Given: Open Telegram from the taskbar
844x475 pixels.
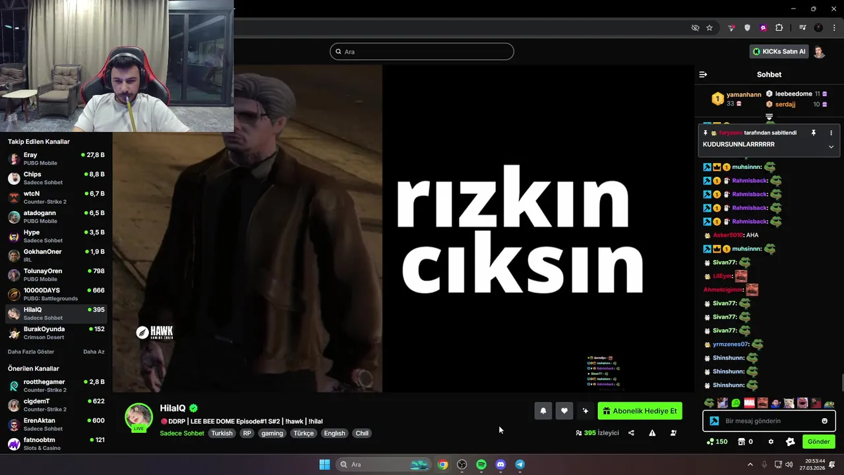Looking at the screenshot, I should (520, 464).
